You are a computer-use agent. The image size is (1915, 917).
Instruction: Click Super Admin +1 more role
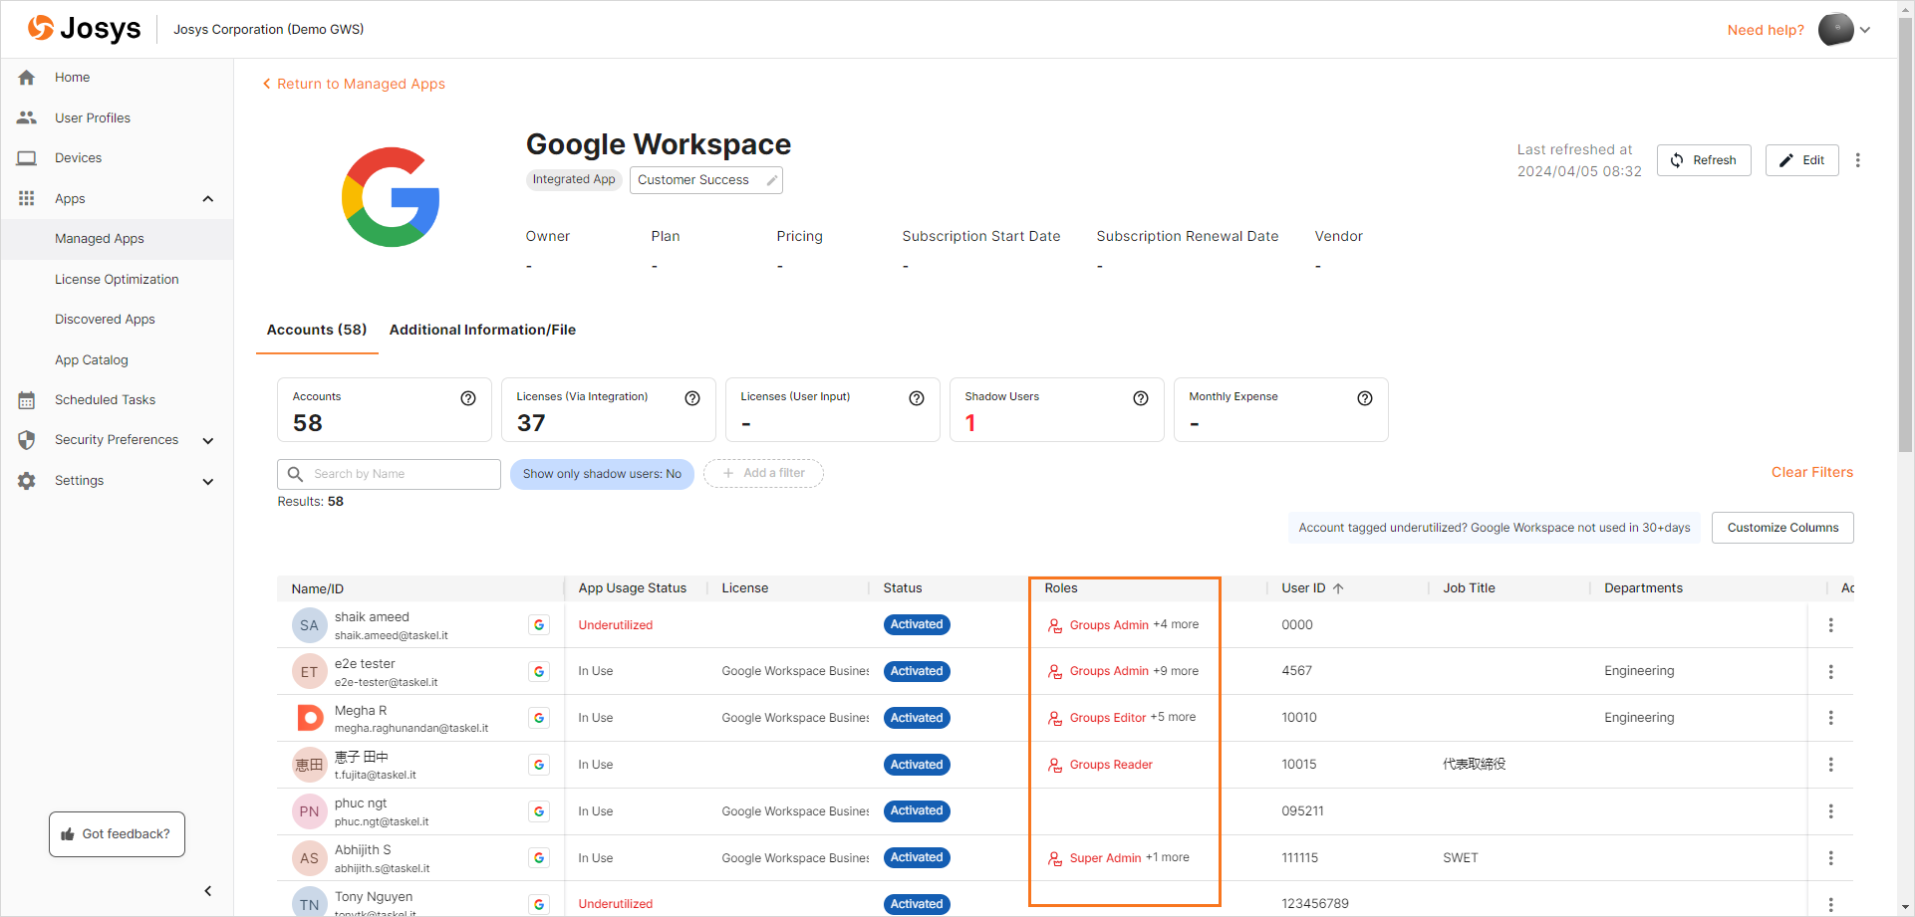pos(1118,858)
